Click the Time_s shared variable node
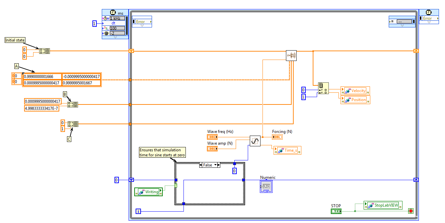Image resolution: width=445 pixels, height=223 pixels. (287, 150)
